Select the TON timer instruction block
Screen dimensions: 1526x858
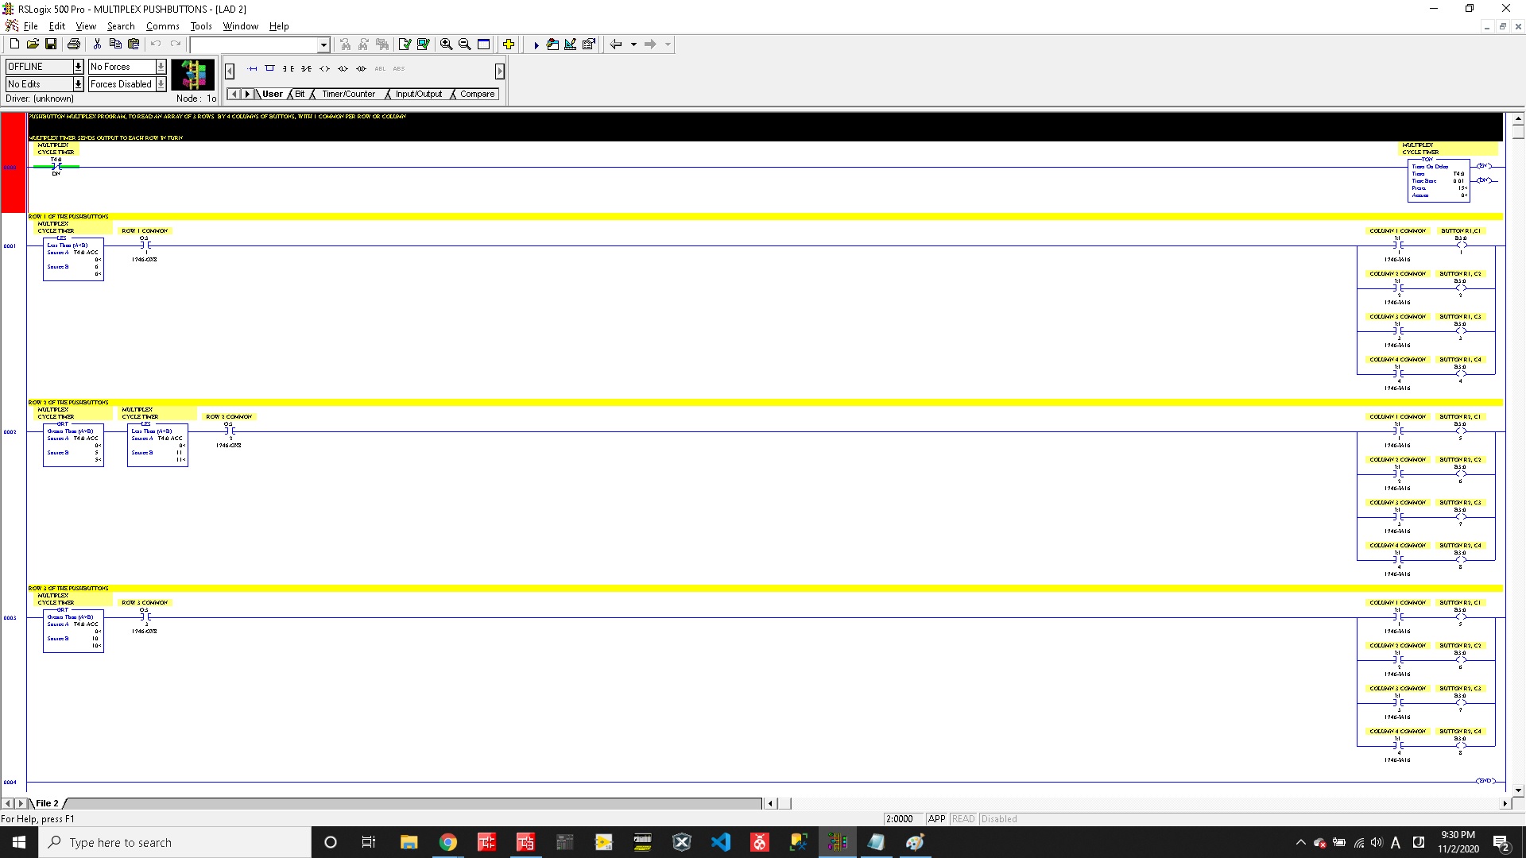pyautogui.click(x=1439, y=180)
